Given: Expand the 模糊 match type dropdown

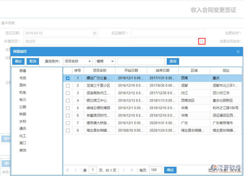Looking at the screenshot, I should pyautogui.click(x=105, y=61).
